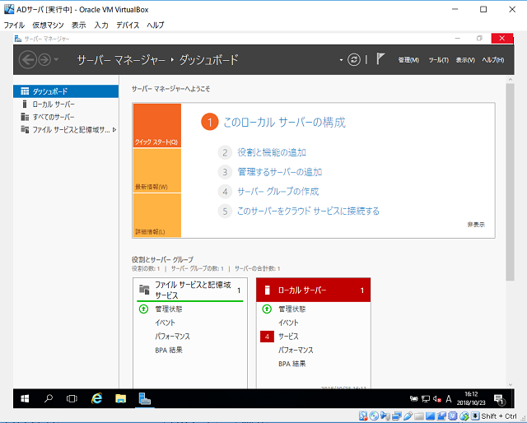Open taskbar search magnifier
Image resolution: width=527 pixels, height=423 pixels.
click(48, 399)
